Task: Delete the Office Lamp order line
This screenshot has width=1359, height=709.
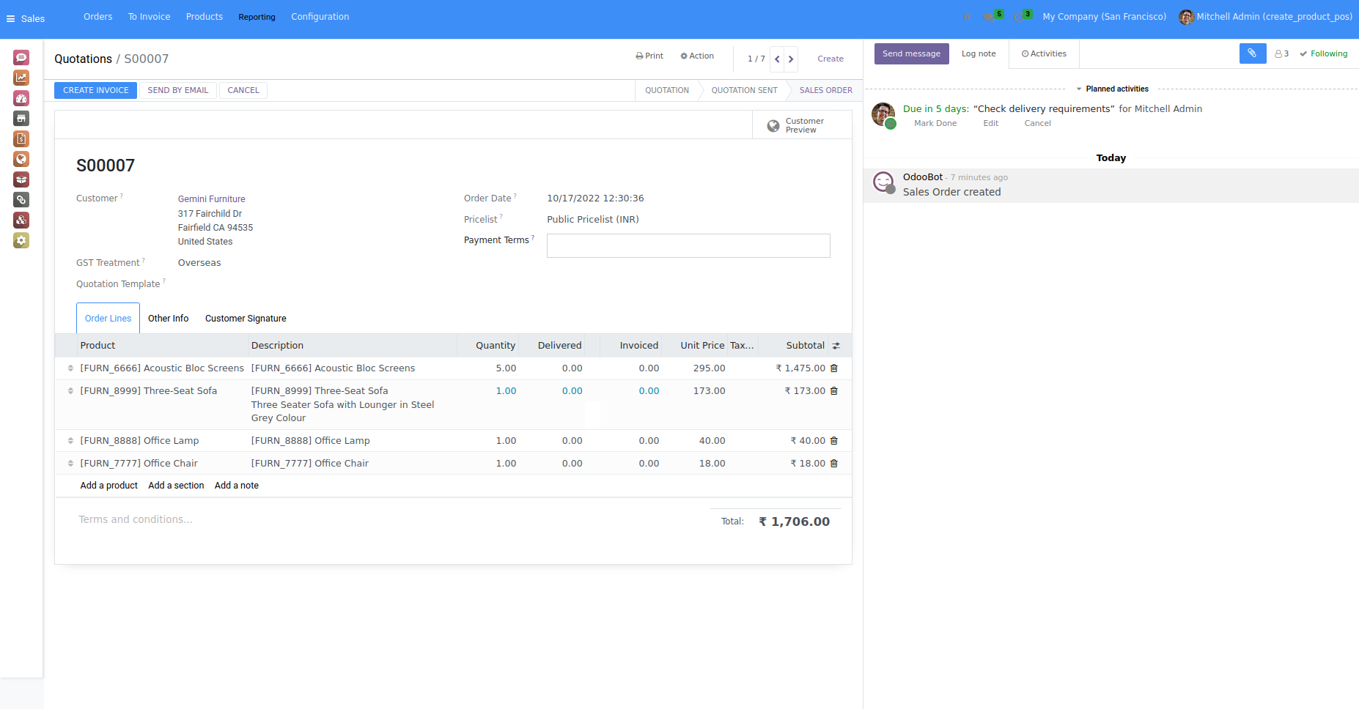Action: [834, 441]
